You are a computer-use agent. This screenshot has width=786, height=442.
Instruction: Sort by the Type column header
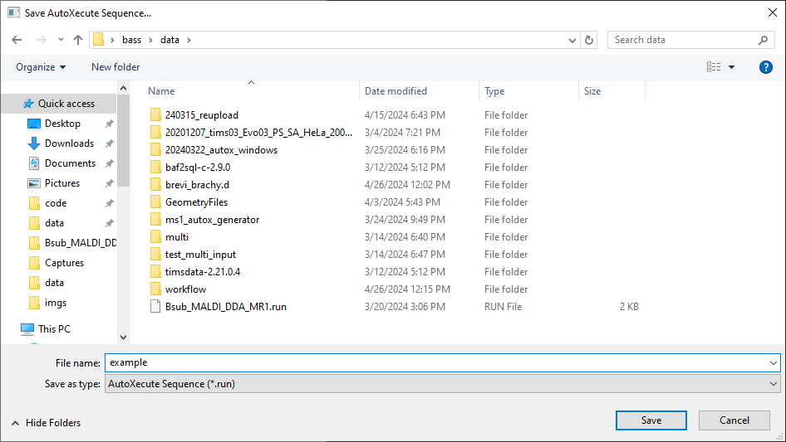point(494,91)
